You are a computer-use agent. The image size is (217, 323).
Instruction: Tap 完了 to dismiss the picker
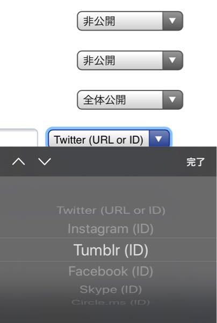tap(196, 162)
